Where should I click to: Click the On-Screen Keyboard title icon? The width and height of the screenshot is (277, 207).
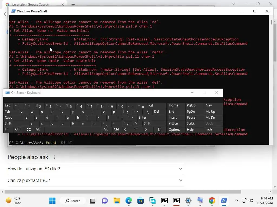pos(7,93)
